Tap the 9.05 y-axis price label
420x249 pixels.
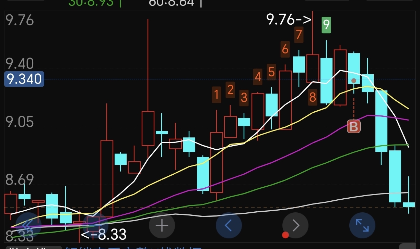click(x=20, y=122)
